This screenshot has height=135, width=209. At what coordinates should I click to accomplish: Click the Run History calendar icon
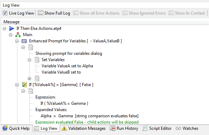point(112,128)
